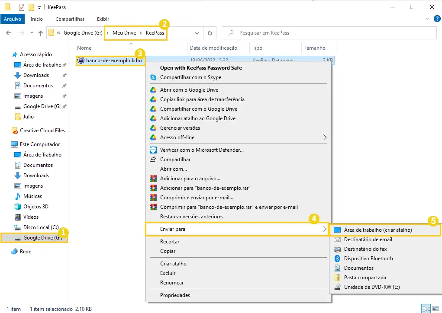The image size is (442, 313).
Task: Click the Microsoft Defender shield icon
Action: (x=153, y=150)
